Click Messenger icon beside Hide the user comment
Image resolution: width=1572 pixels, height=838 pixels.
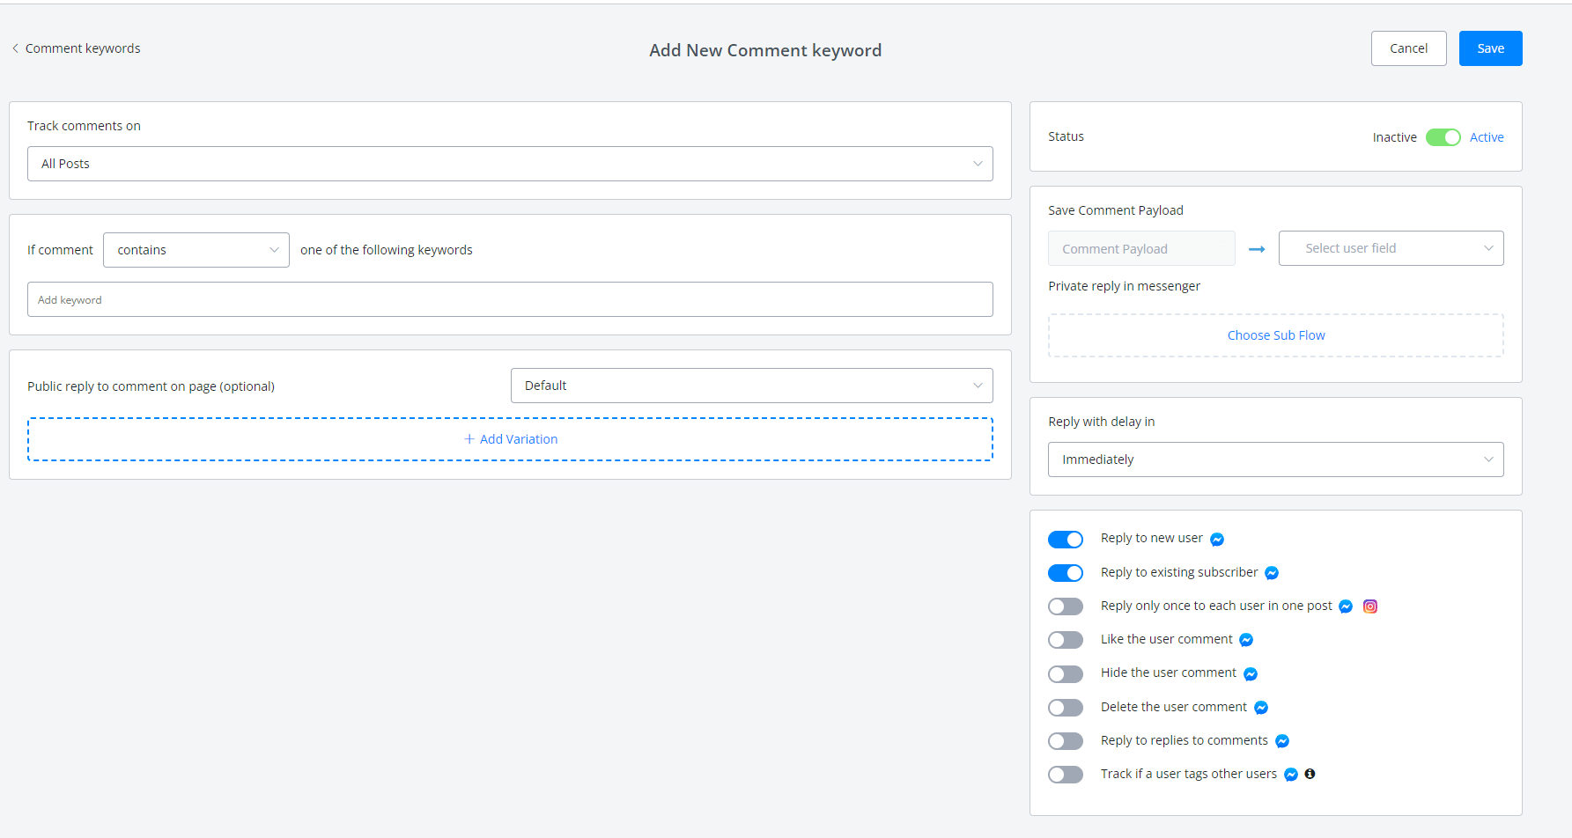coord(1251,674)
